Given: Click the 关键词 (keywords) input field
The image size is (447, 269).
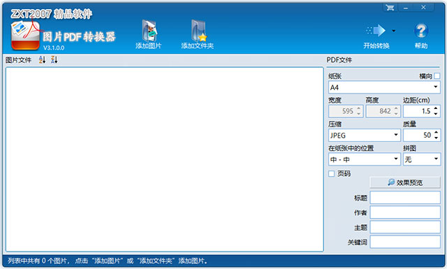Looking at the screenshot, I should pyautogui.click(x=405, y=242).
